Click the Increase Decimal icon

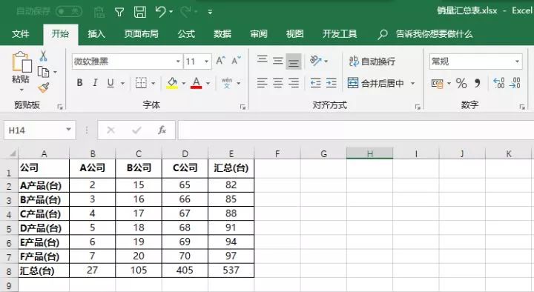pyautogui.click(x=499, y=83)
